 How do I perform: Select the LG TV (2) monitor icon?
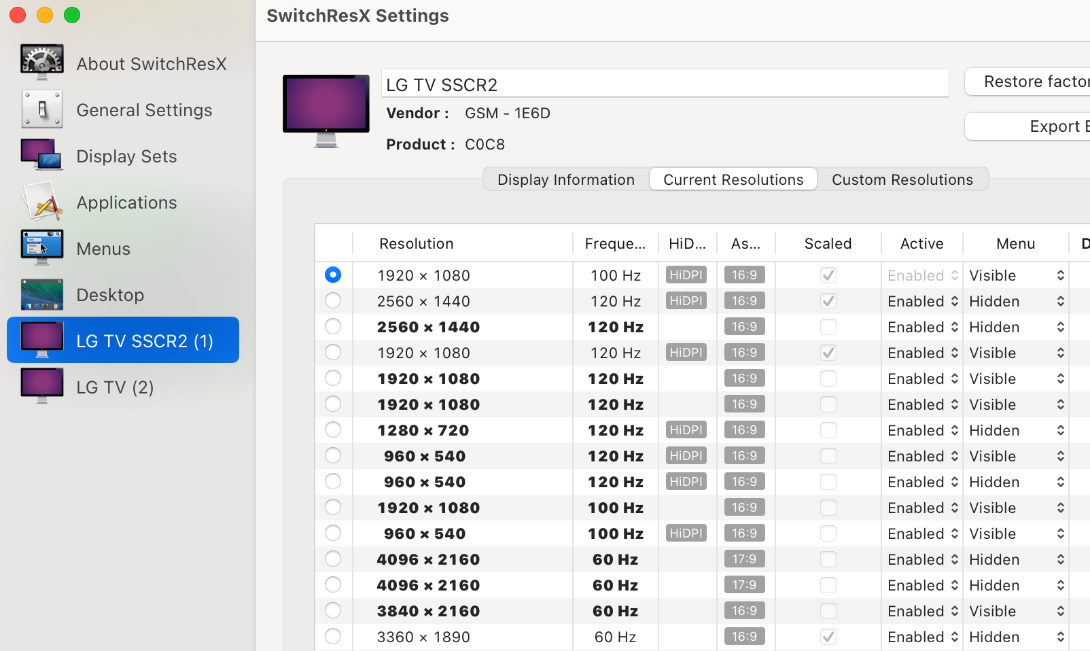tap(42, 387)
